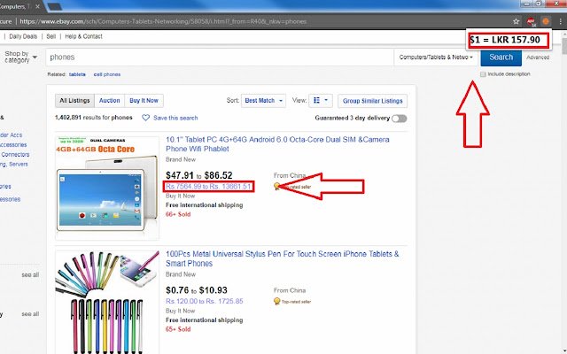
Task: Open the Adblock extension icon
Action: (x=531, y=21)
